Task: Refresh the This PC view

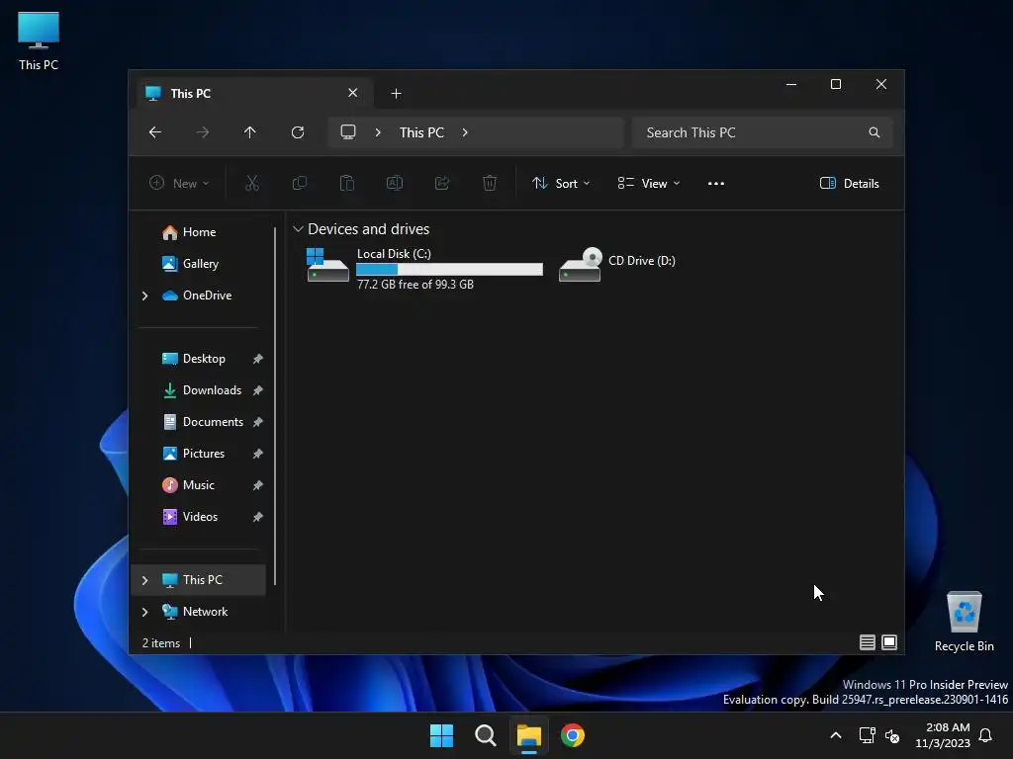Action: [x=298, y=132]
